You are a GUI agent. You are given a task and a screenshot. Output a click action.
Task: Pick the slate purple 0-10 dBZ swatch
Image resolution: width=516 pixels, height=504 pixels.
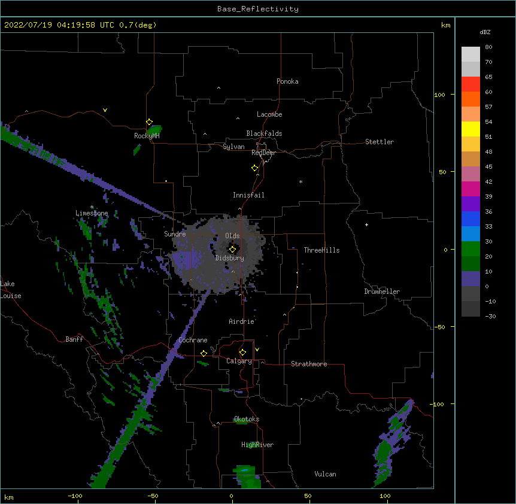pos(471,279)
